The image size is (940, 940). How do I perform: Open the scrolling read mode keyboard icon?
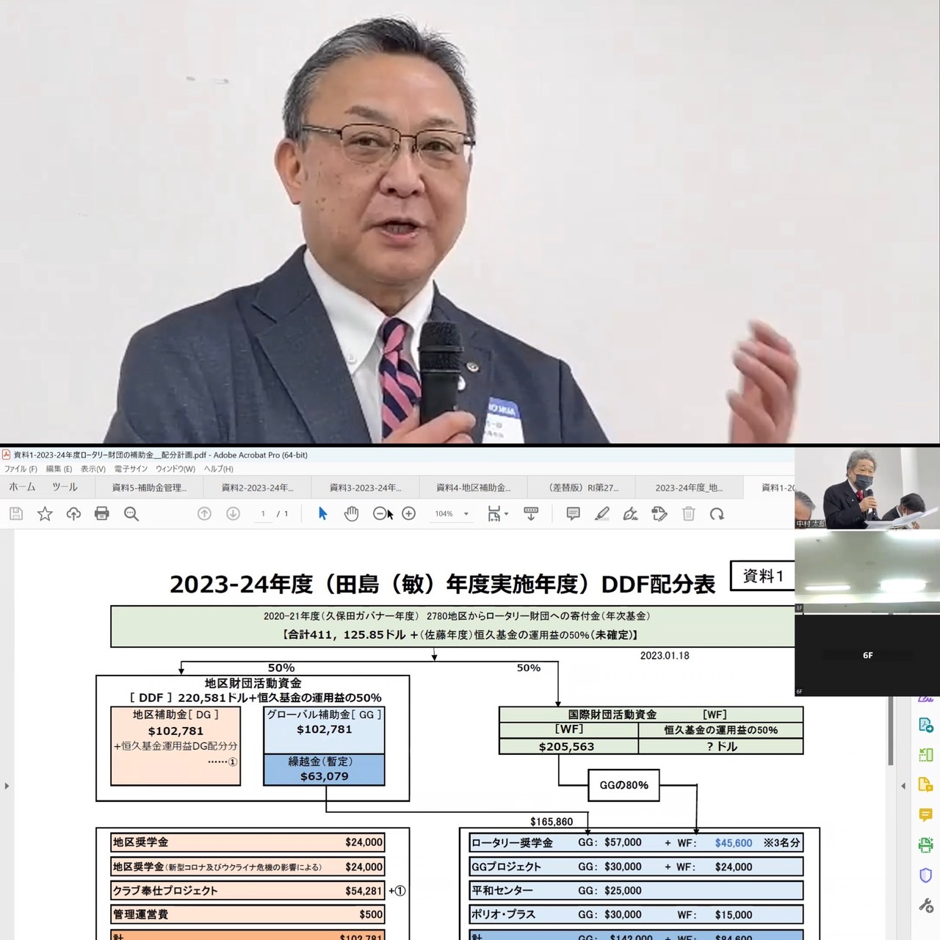click(531, 514)
